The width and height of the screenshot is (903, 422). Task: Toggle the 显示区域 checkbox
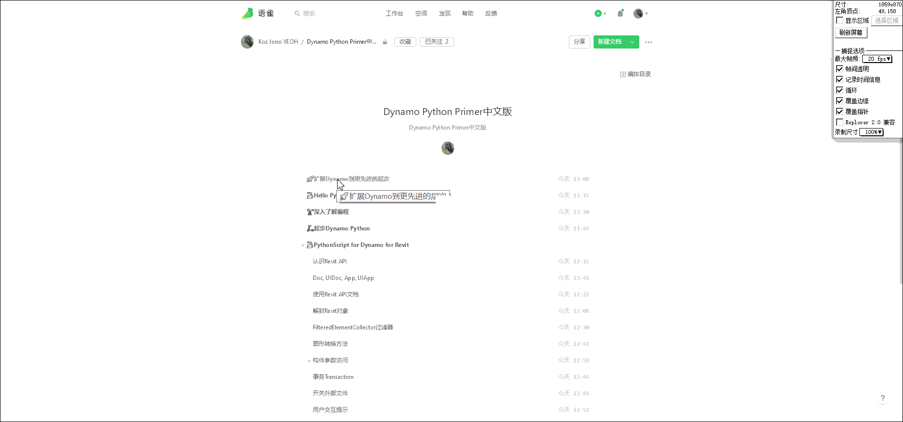pos(839,20)
